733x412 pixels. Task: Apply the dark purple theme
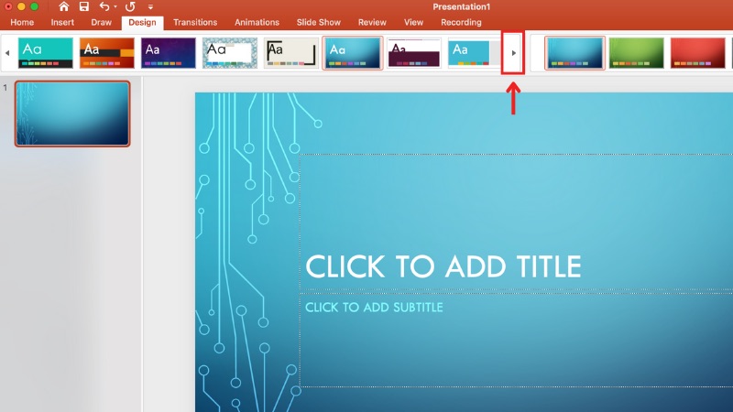[169, 53]
